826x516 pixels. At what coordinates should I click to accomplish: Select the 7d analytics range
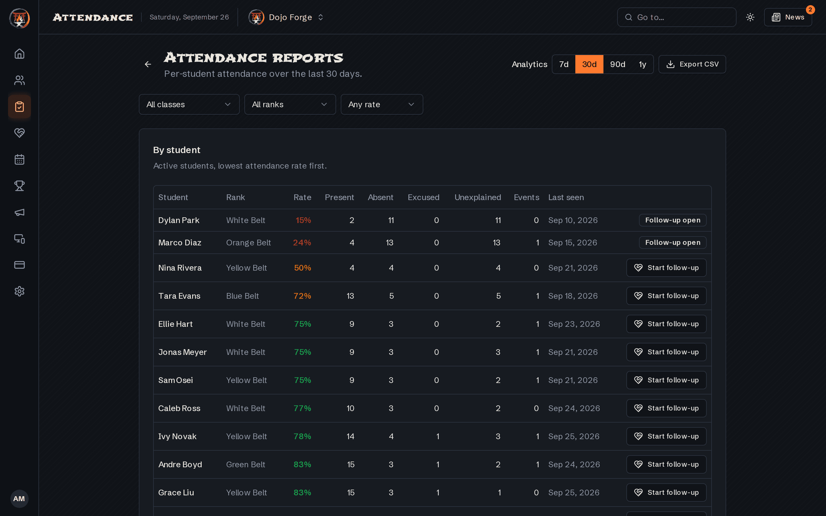coord(564,64)
